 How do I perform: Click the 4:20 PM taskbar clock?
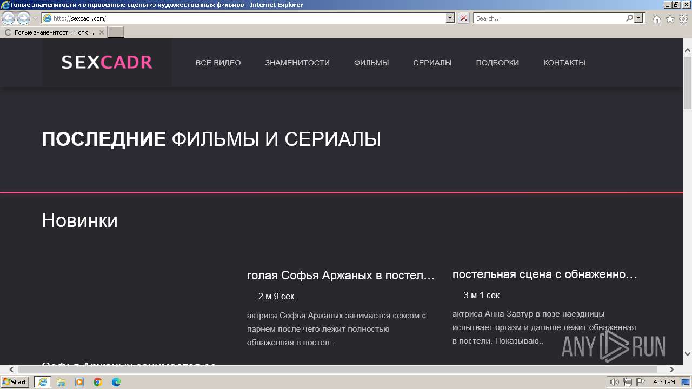pyautogui.click(x=664, y=382)
